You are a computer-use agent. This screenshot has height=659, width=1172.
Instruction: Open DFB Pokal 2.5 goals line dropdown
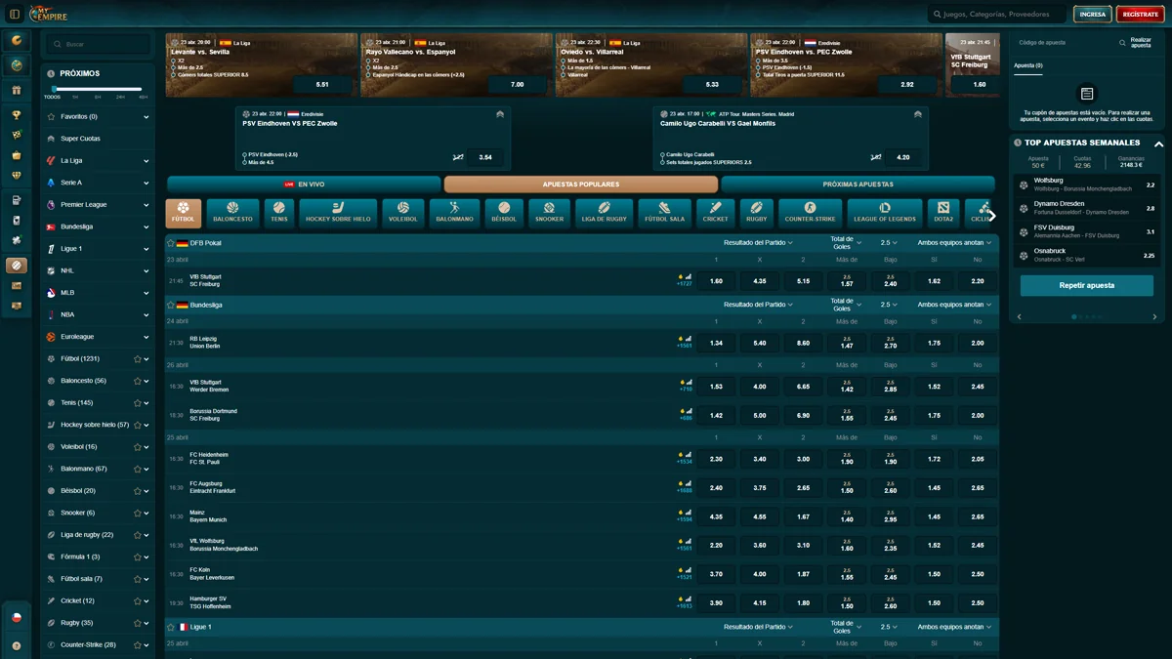(x=889, y=242)
